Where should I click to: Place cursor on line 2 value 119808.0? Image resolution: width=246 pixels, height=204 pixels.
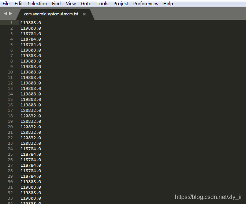[x=31, y=28]
